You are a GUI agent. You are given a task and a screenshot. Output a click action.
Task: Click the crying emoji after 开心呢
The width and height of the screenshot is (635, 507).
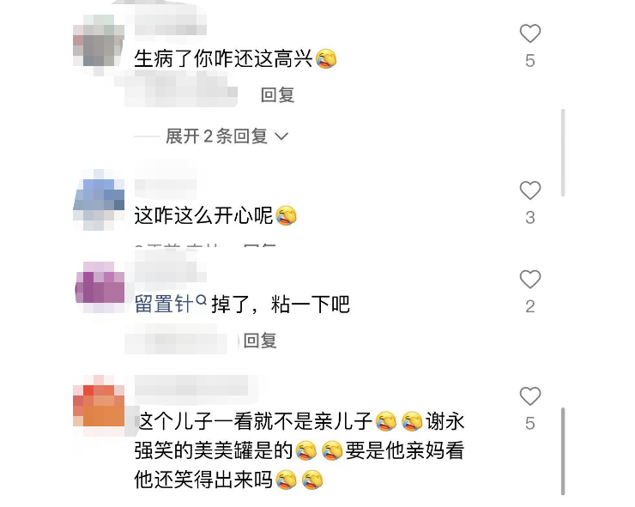(x=287, y=215)
